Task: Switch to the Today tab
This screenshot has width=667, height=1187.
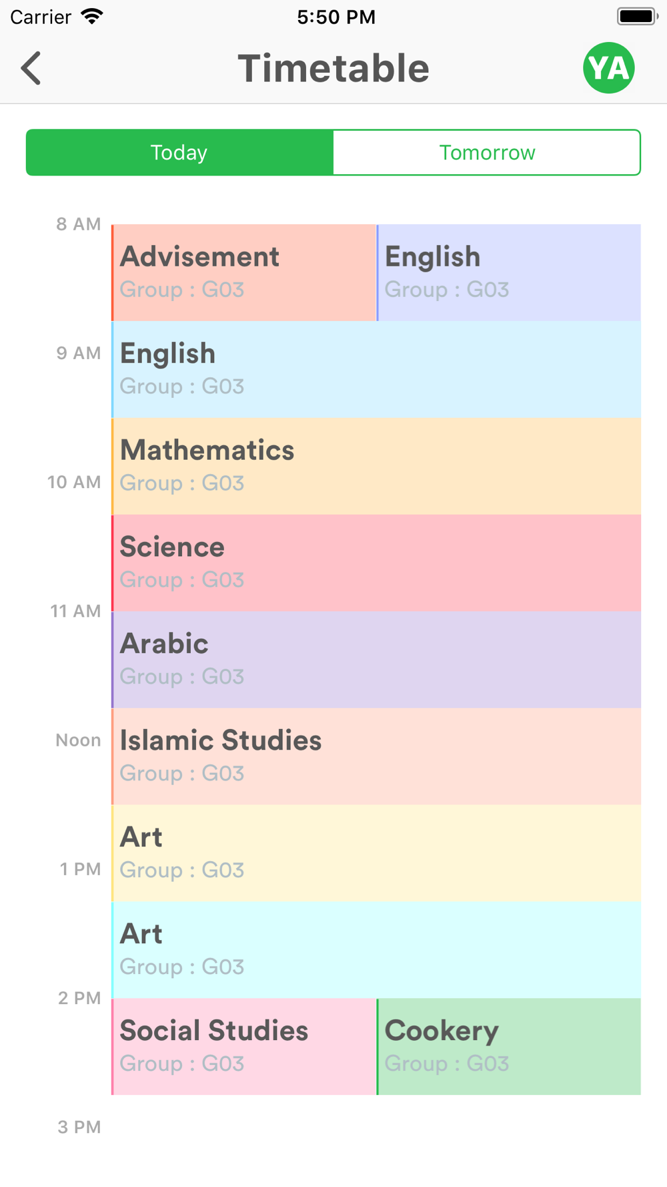Action: (x=179, y=153)
